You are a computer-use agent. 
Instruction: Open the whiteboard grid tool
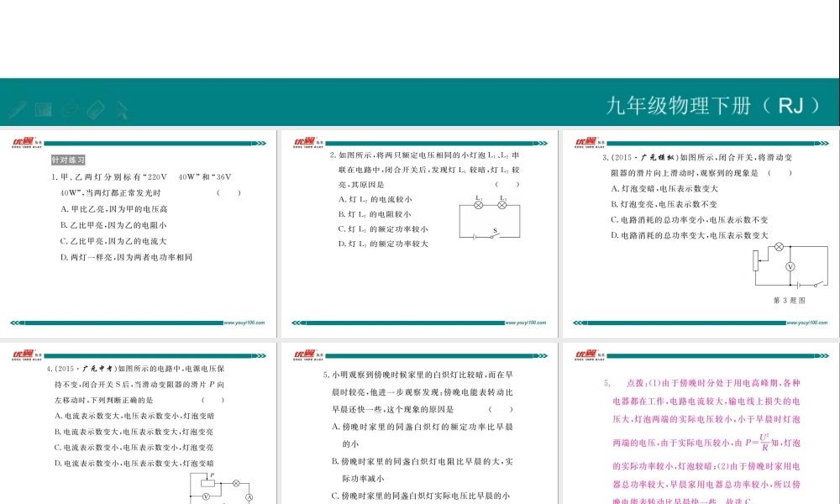(x=43, y=109)
